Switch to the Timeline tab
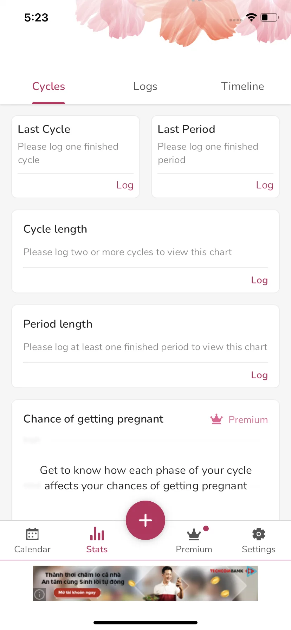291x630 pixels. (x=242, y=86)
